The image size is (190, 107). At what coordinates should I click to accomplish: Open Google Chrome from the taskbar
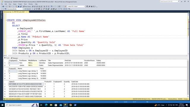(x=70, y=105)
